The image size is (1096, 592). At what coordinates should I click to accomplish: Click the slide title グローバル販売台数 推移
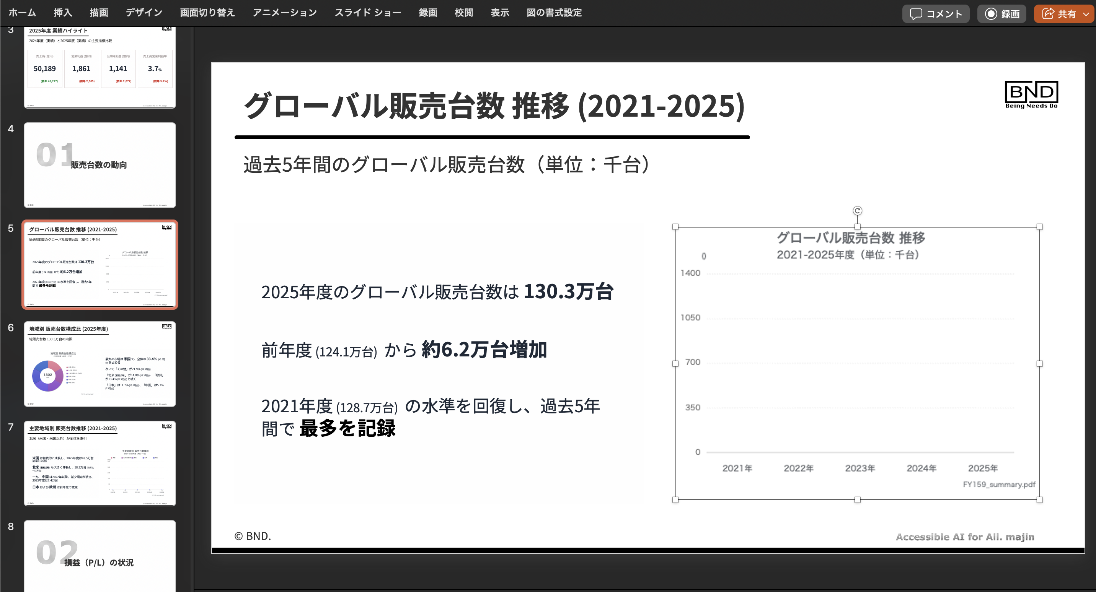pyautogui.click(x=494, y=106)
